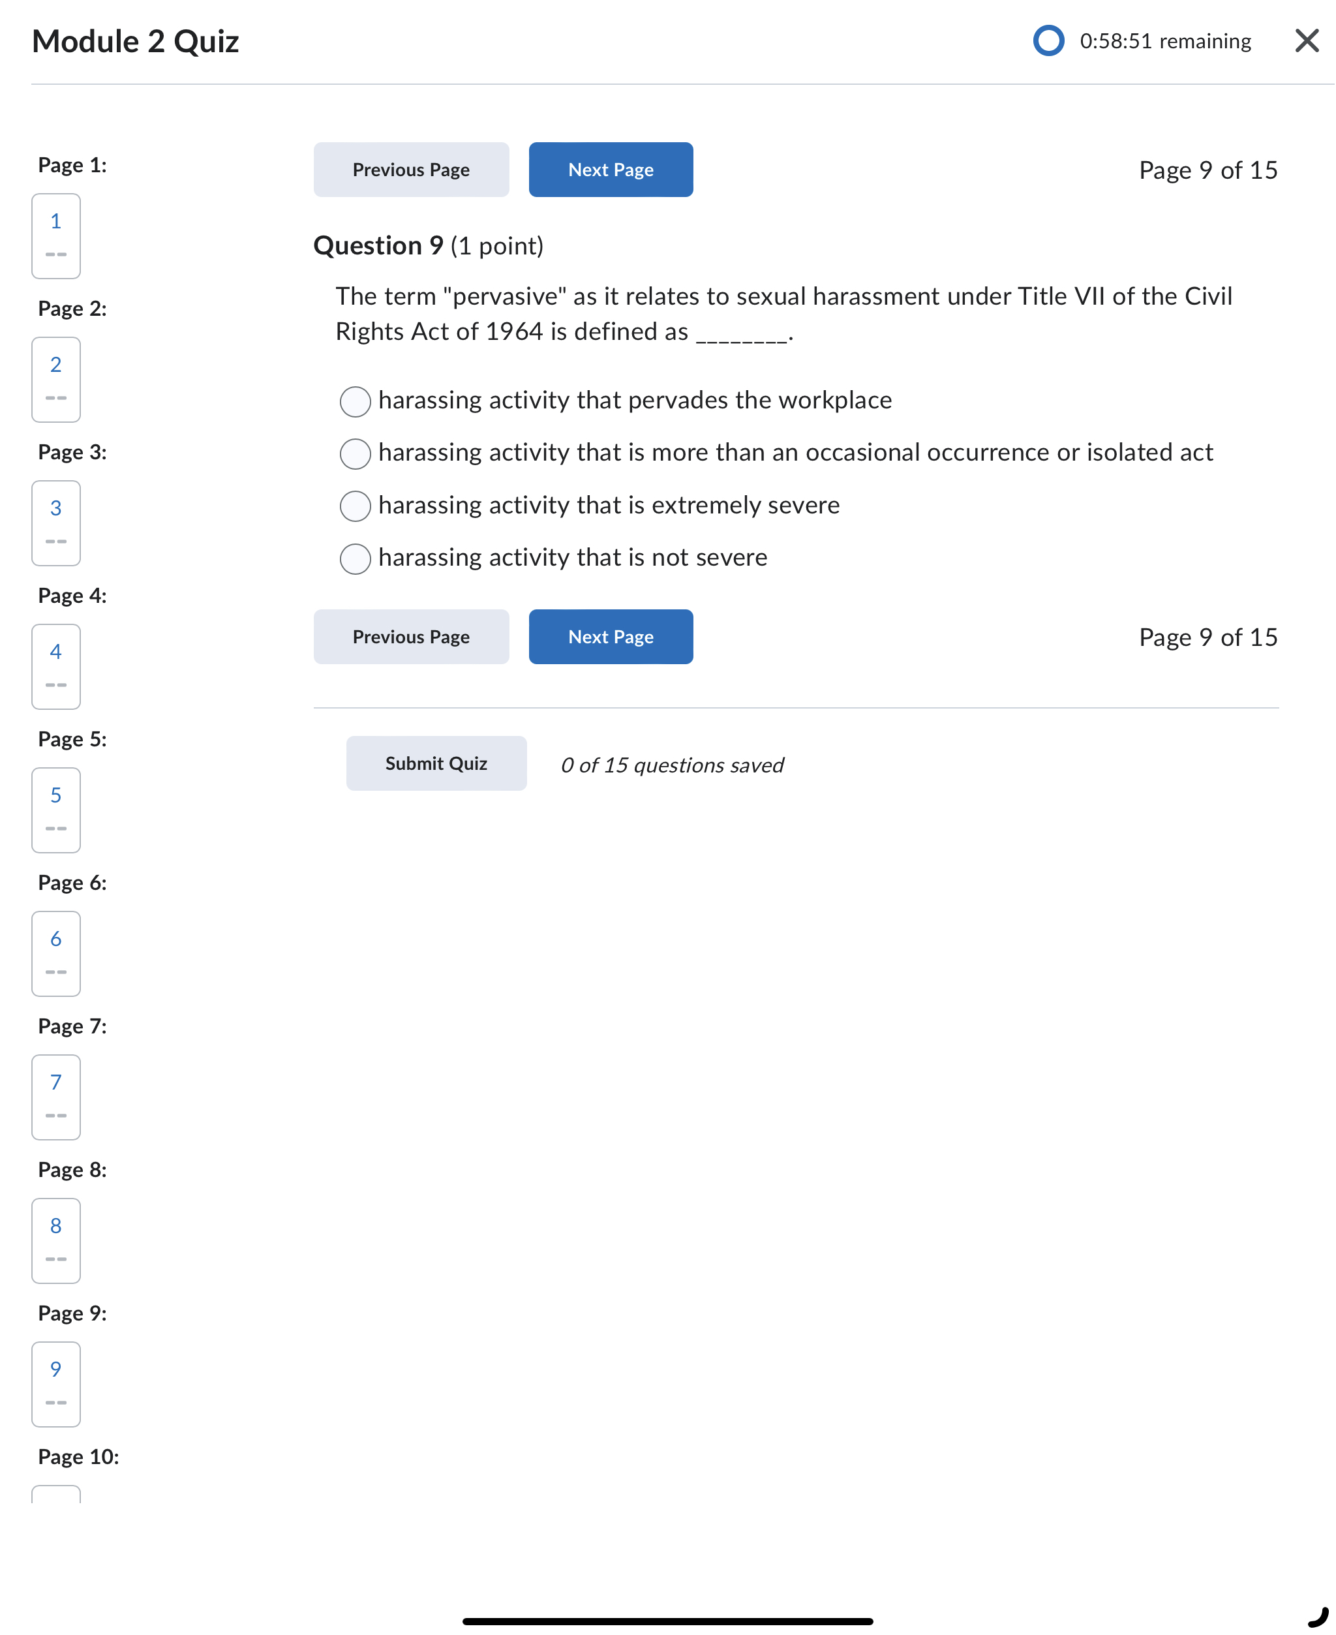Open question 3 from sidebar
The height and width of the screenshot is (1635, 1336).
[x=56, y=523]
